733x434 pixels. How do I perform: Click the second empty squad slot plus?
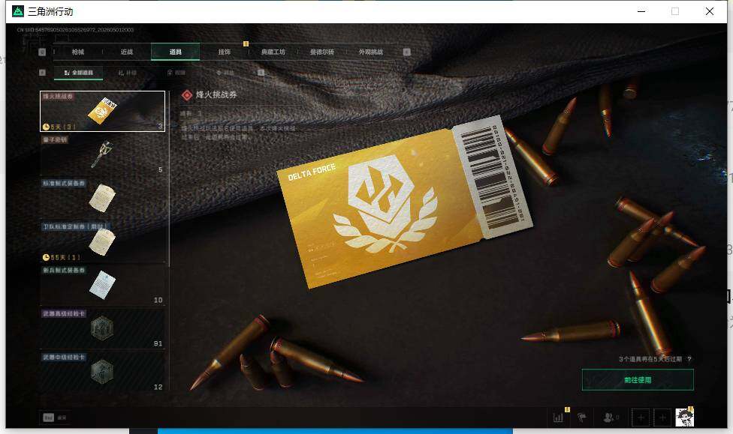click(662, 418)
